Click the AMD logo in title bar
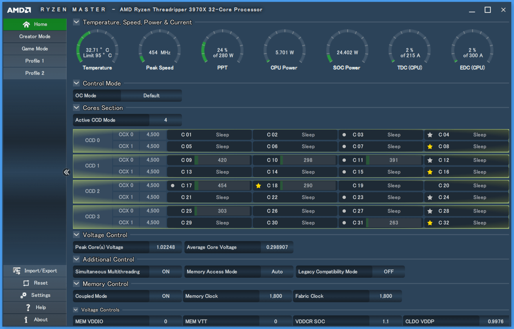The width and height of the screenshot is (514, 329). [19, 10]
